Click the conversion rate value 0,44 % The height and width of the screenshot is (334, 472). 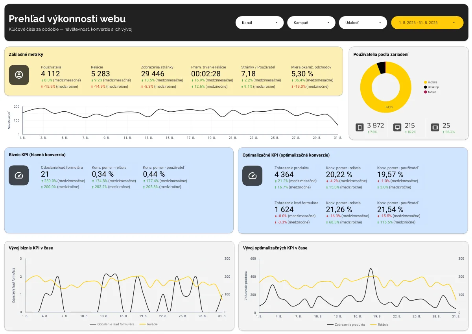pos(154,174)
